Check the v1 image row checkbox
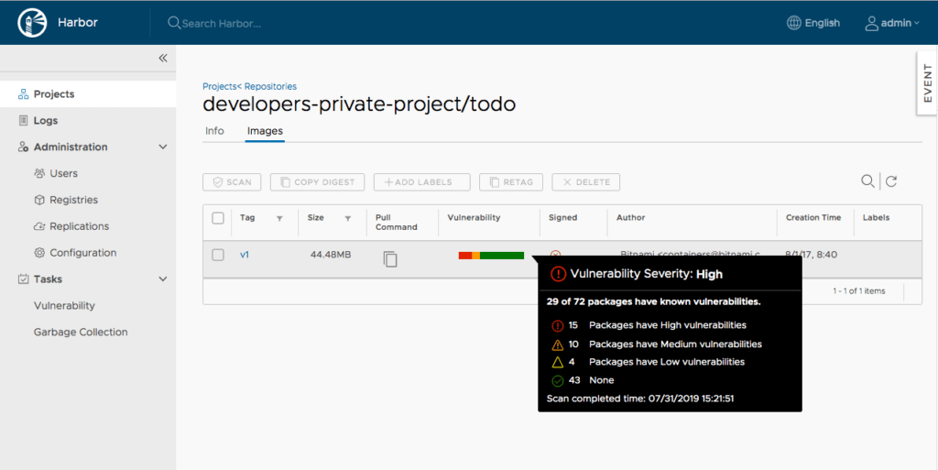The image size is (938, 470). coord(218,255)
